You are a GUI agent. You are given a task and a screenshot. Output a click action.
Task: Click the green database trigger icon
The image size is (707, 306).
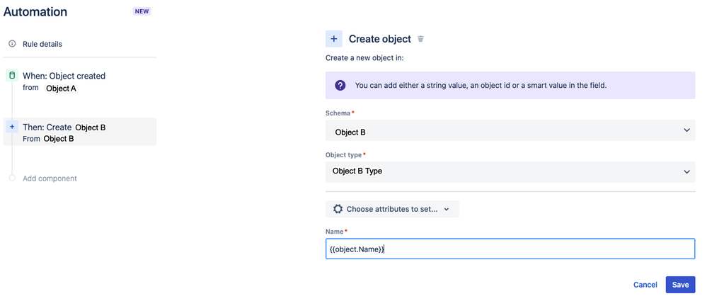pos(11,75)
